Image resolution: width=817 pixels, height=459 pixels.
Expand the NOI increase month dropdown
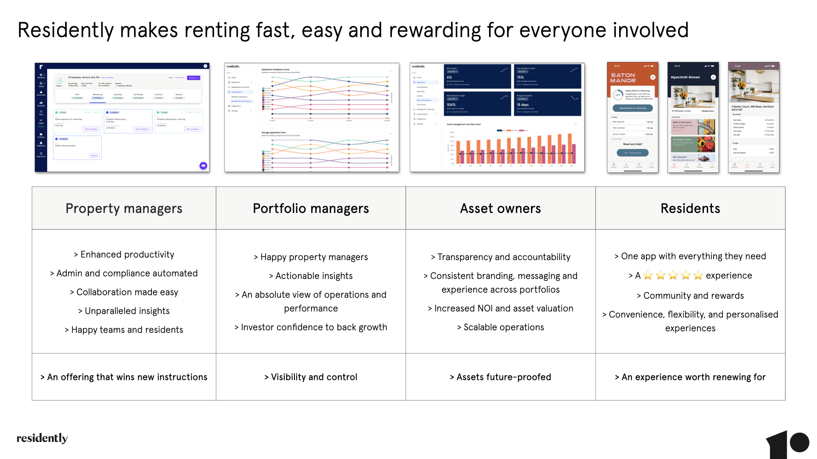[452, 72]
